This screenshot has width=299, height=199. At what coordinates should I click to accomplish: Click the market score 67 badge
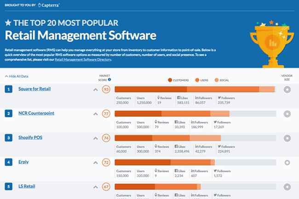tap(106, 187)
